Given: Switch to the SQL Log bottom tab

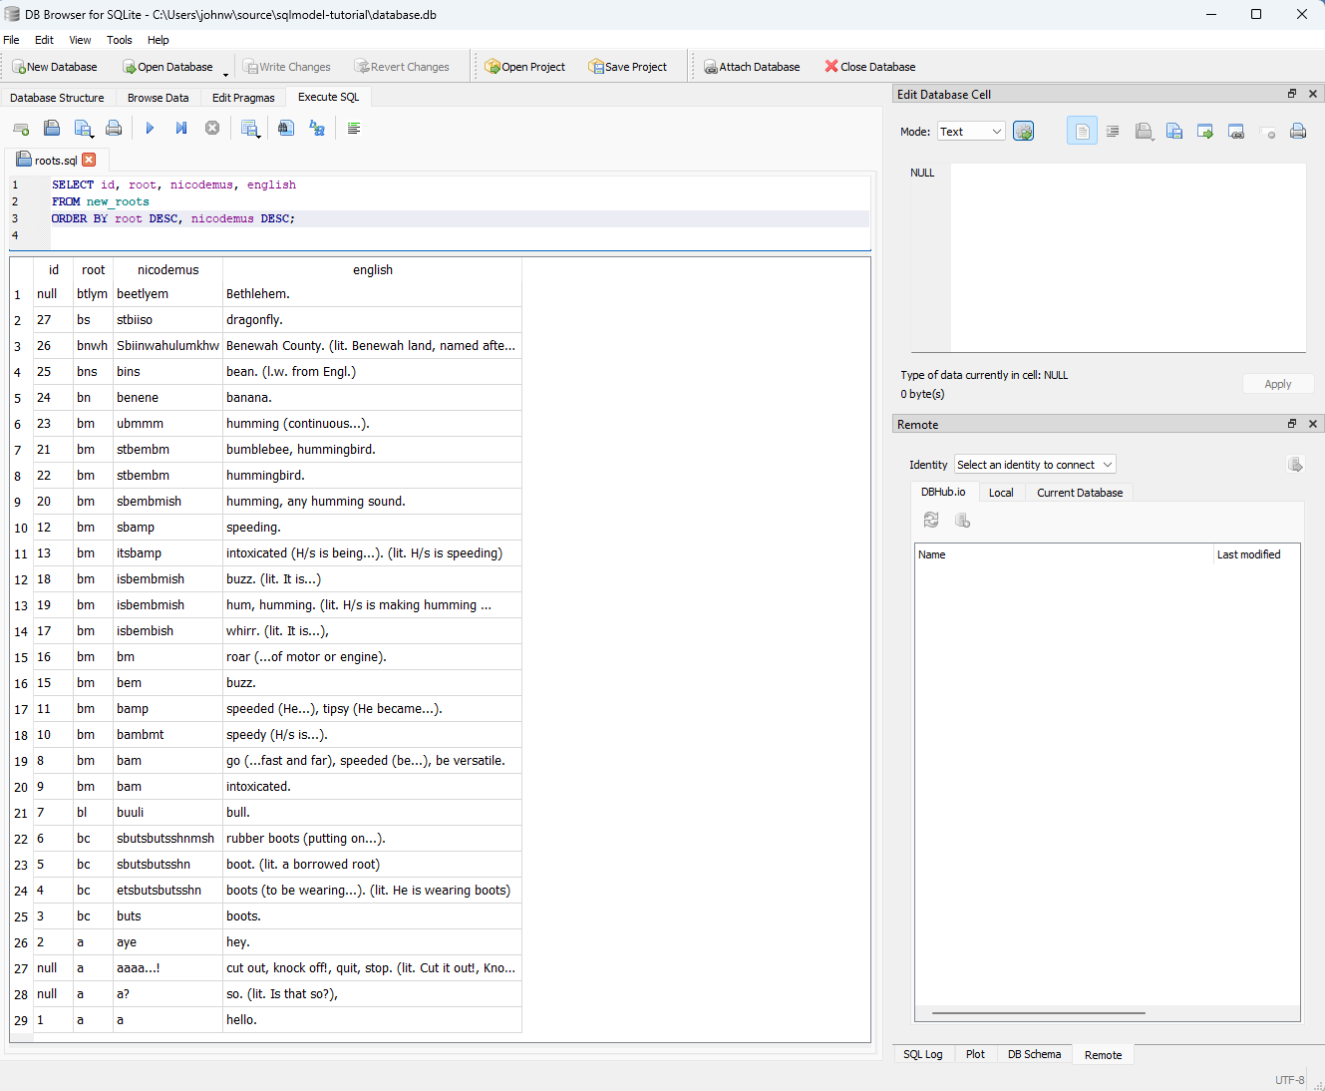Looking at the screenshot, I should point(922,1054).
